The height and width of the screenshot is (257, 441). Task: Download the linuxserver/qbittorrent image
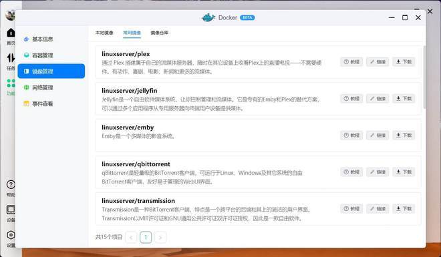(x=404, y=172)
